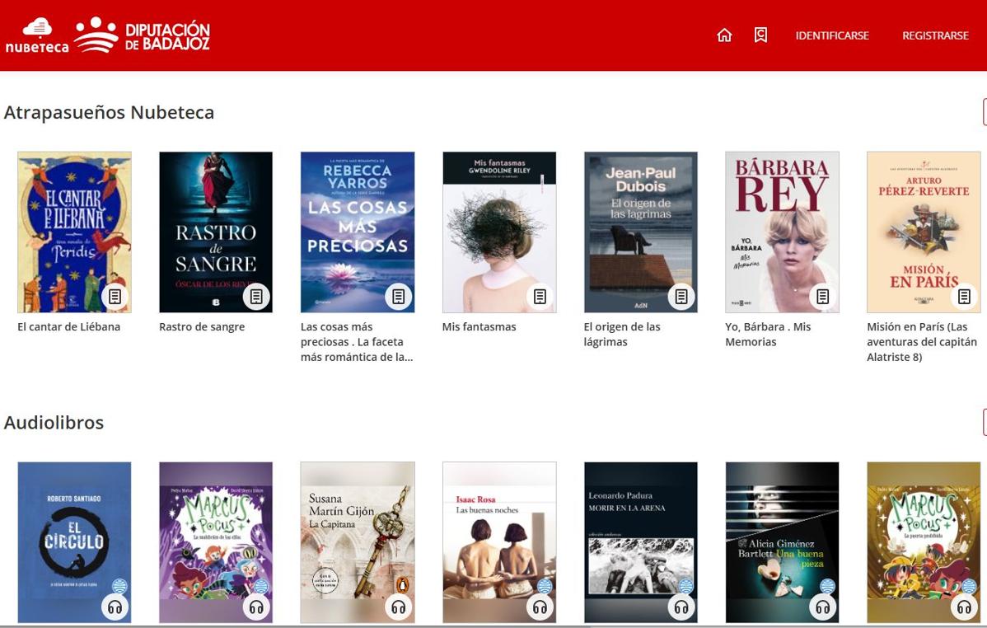Click the headphones icon on Una buena pieza

pyautogui.click(x=822, y=606)
